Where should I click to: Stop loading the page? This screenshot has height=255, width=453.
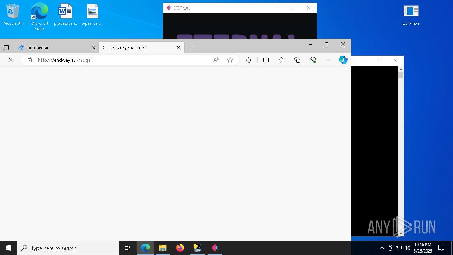[11, 60]
